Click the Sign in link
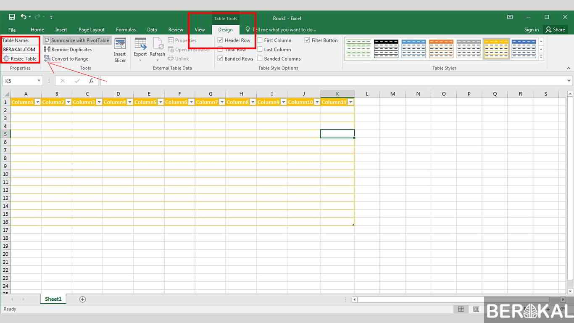The image size is (574, 323). 532,30
